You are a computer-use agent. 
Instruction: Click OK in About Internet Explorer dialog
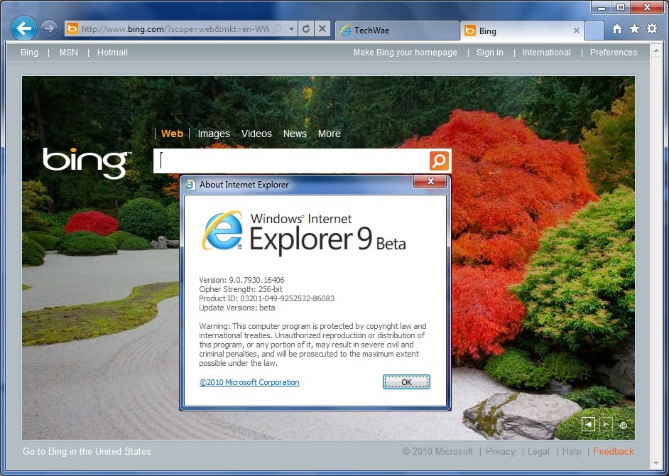(x=406, y=382)
